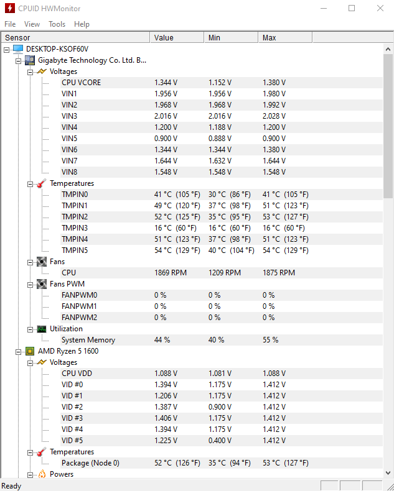Collapse the AMD Ryzen 5 1600 node
The width and height of the screenshot is (394, 491).
click(x=18, y=352)
